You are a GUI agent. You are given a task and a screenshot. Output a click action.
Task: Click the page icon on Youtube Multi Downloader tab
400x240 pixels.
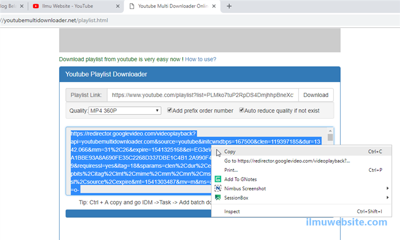(132, 6)
